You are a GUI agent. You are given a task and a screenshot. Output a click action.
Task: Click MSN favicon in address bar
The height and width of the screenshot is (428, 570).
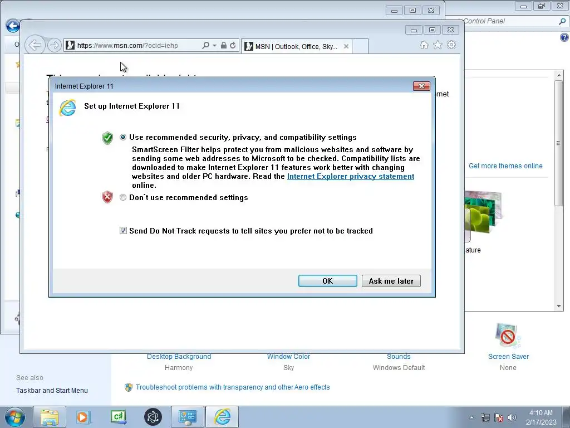70,45
